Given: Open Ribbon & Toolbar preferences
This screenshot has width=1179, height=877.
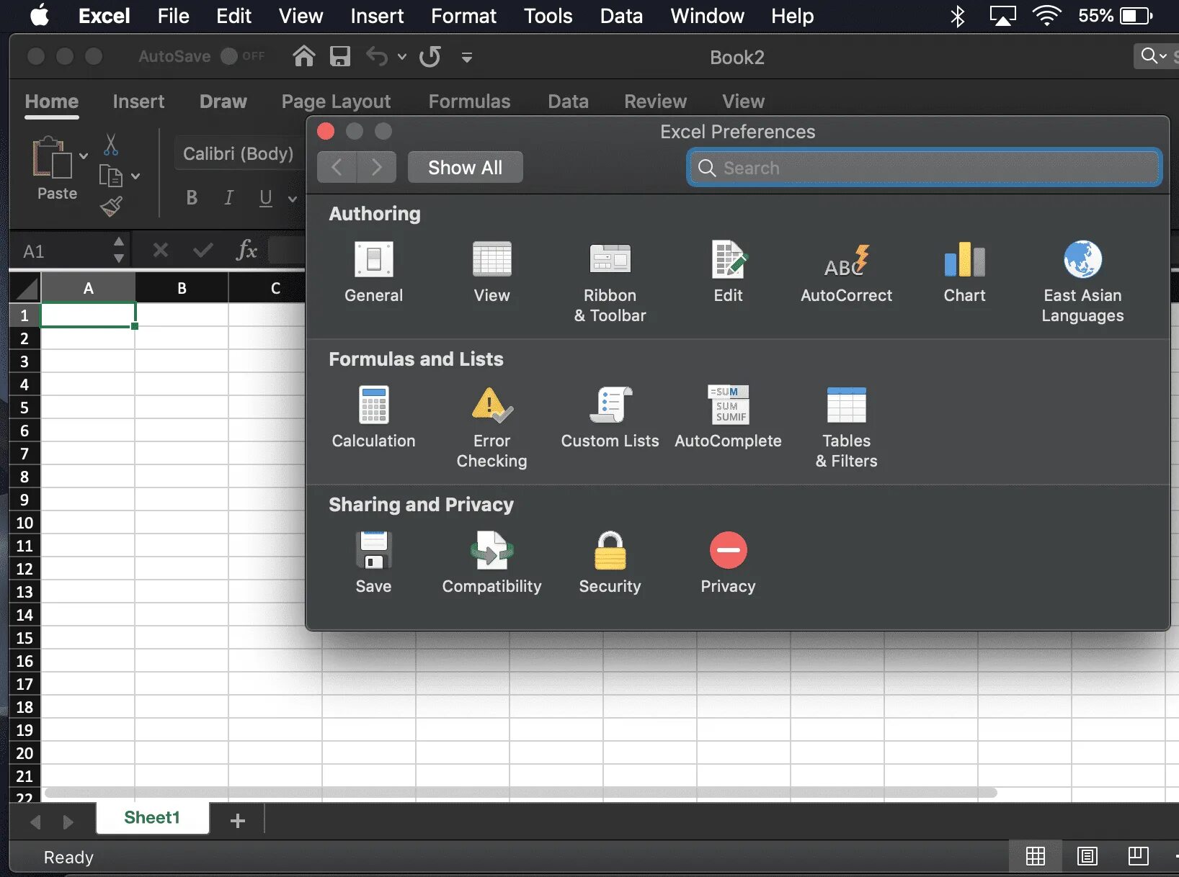Looking at the screenshot, I should (610, 282).
